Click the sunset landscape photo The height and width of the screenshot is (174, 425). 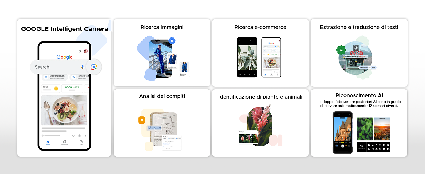click(382, 129)
